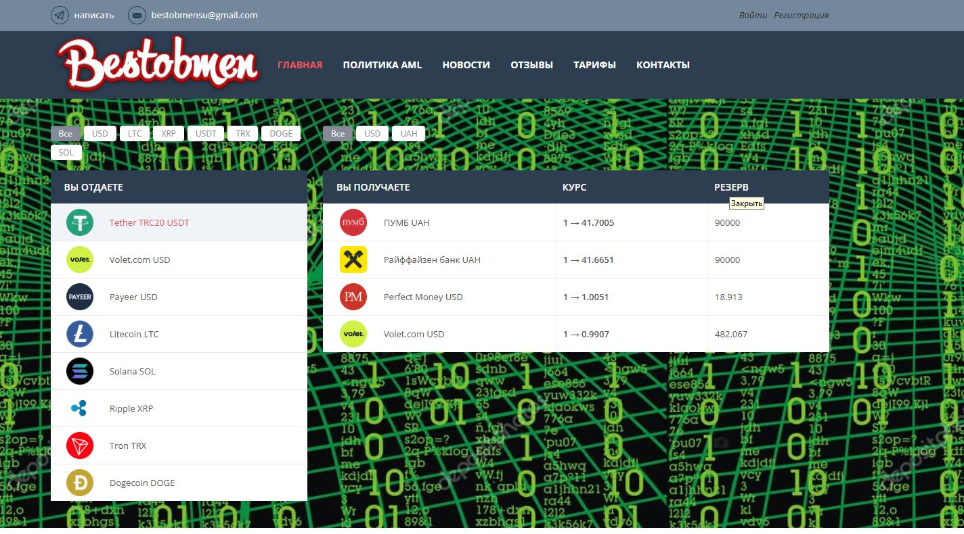The width and height of the screenshot is (964, 534).
Task: Click the reserve value 18.913
Action: pos(728,297)
